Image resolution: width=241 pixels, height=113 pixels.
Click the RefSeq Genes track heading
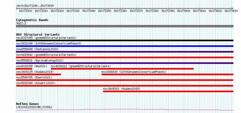(x=27, y=104)
